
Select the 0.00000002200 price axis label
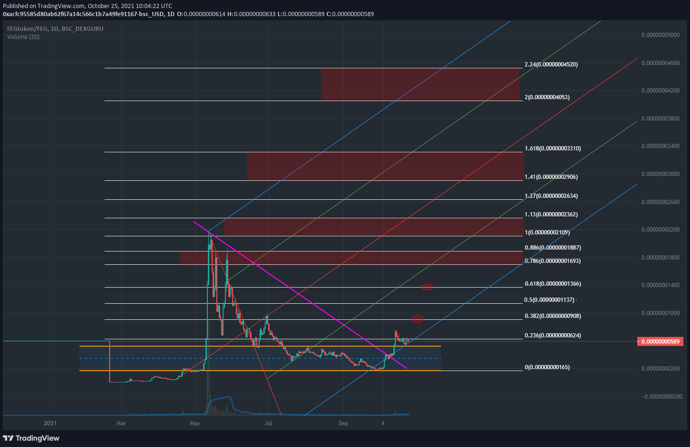click(661, 230)
